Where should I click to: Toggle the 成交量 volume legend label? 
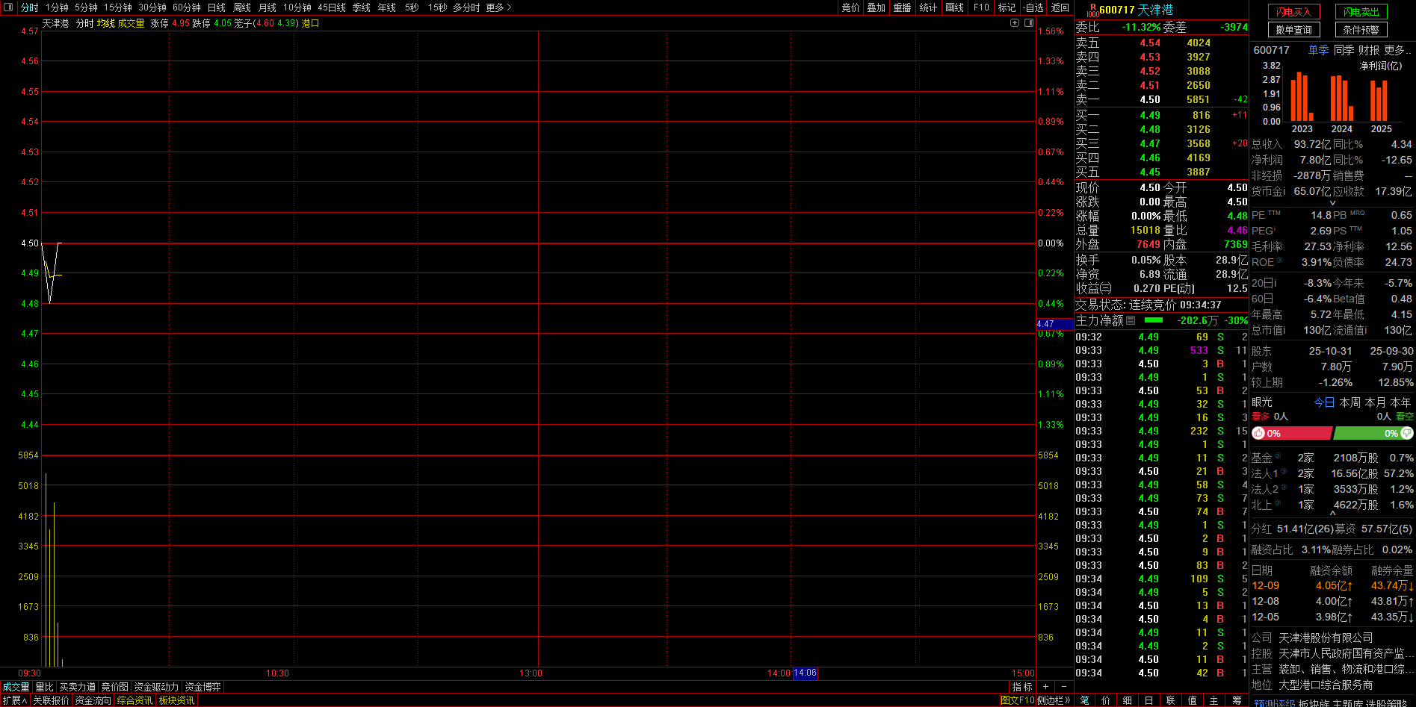(131, 24)
